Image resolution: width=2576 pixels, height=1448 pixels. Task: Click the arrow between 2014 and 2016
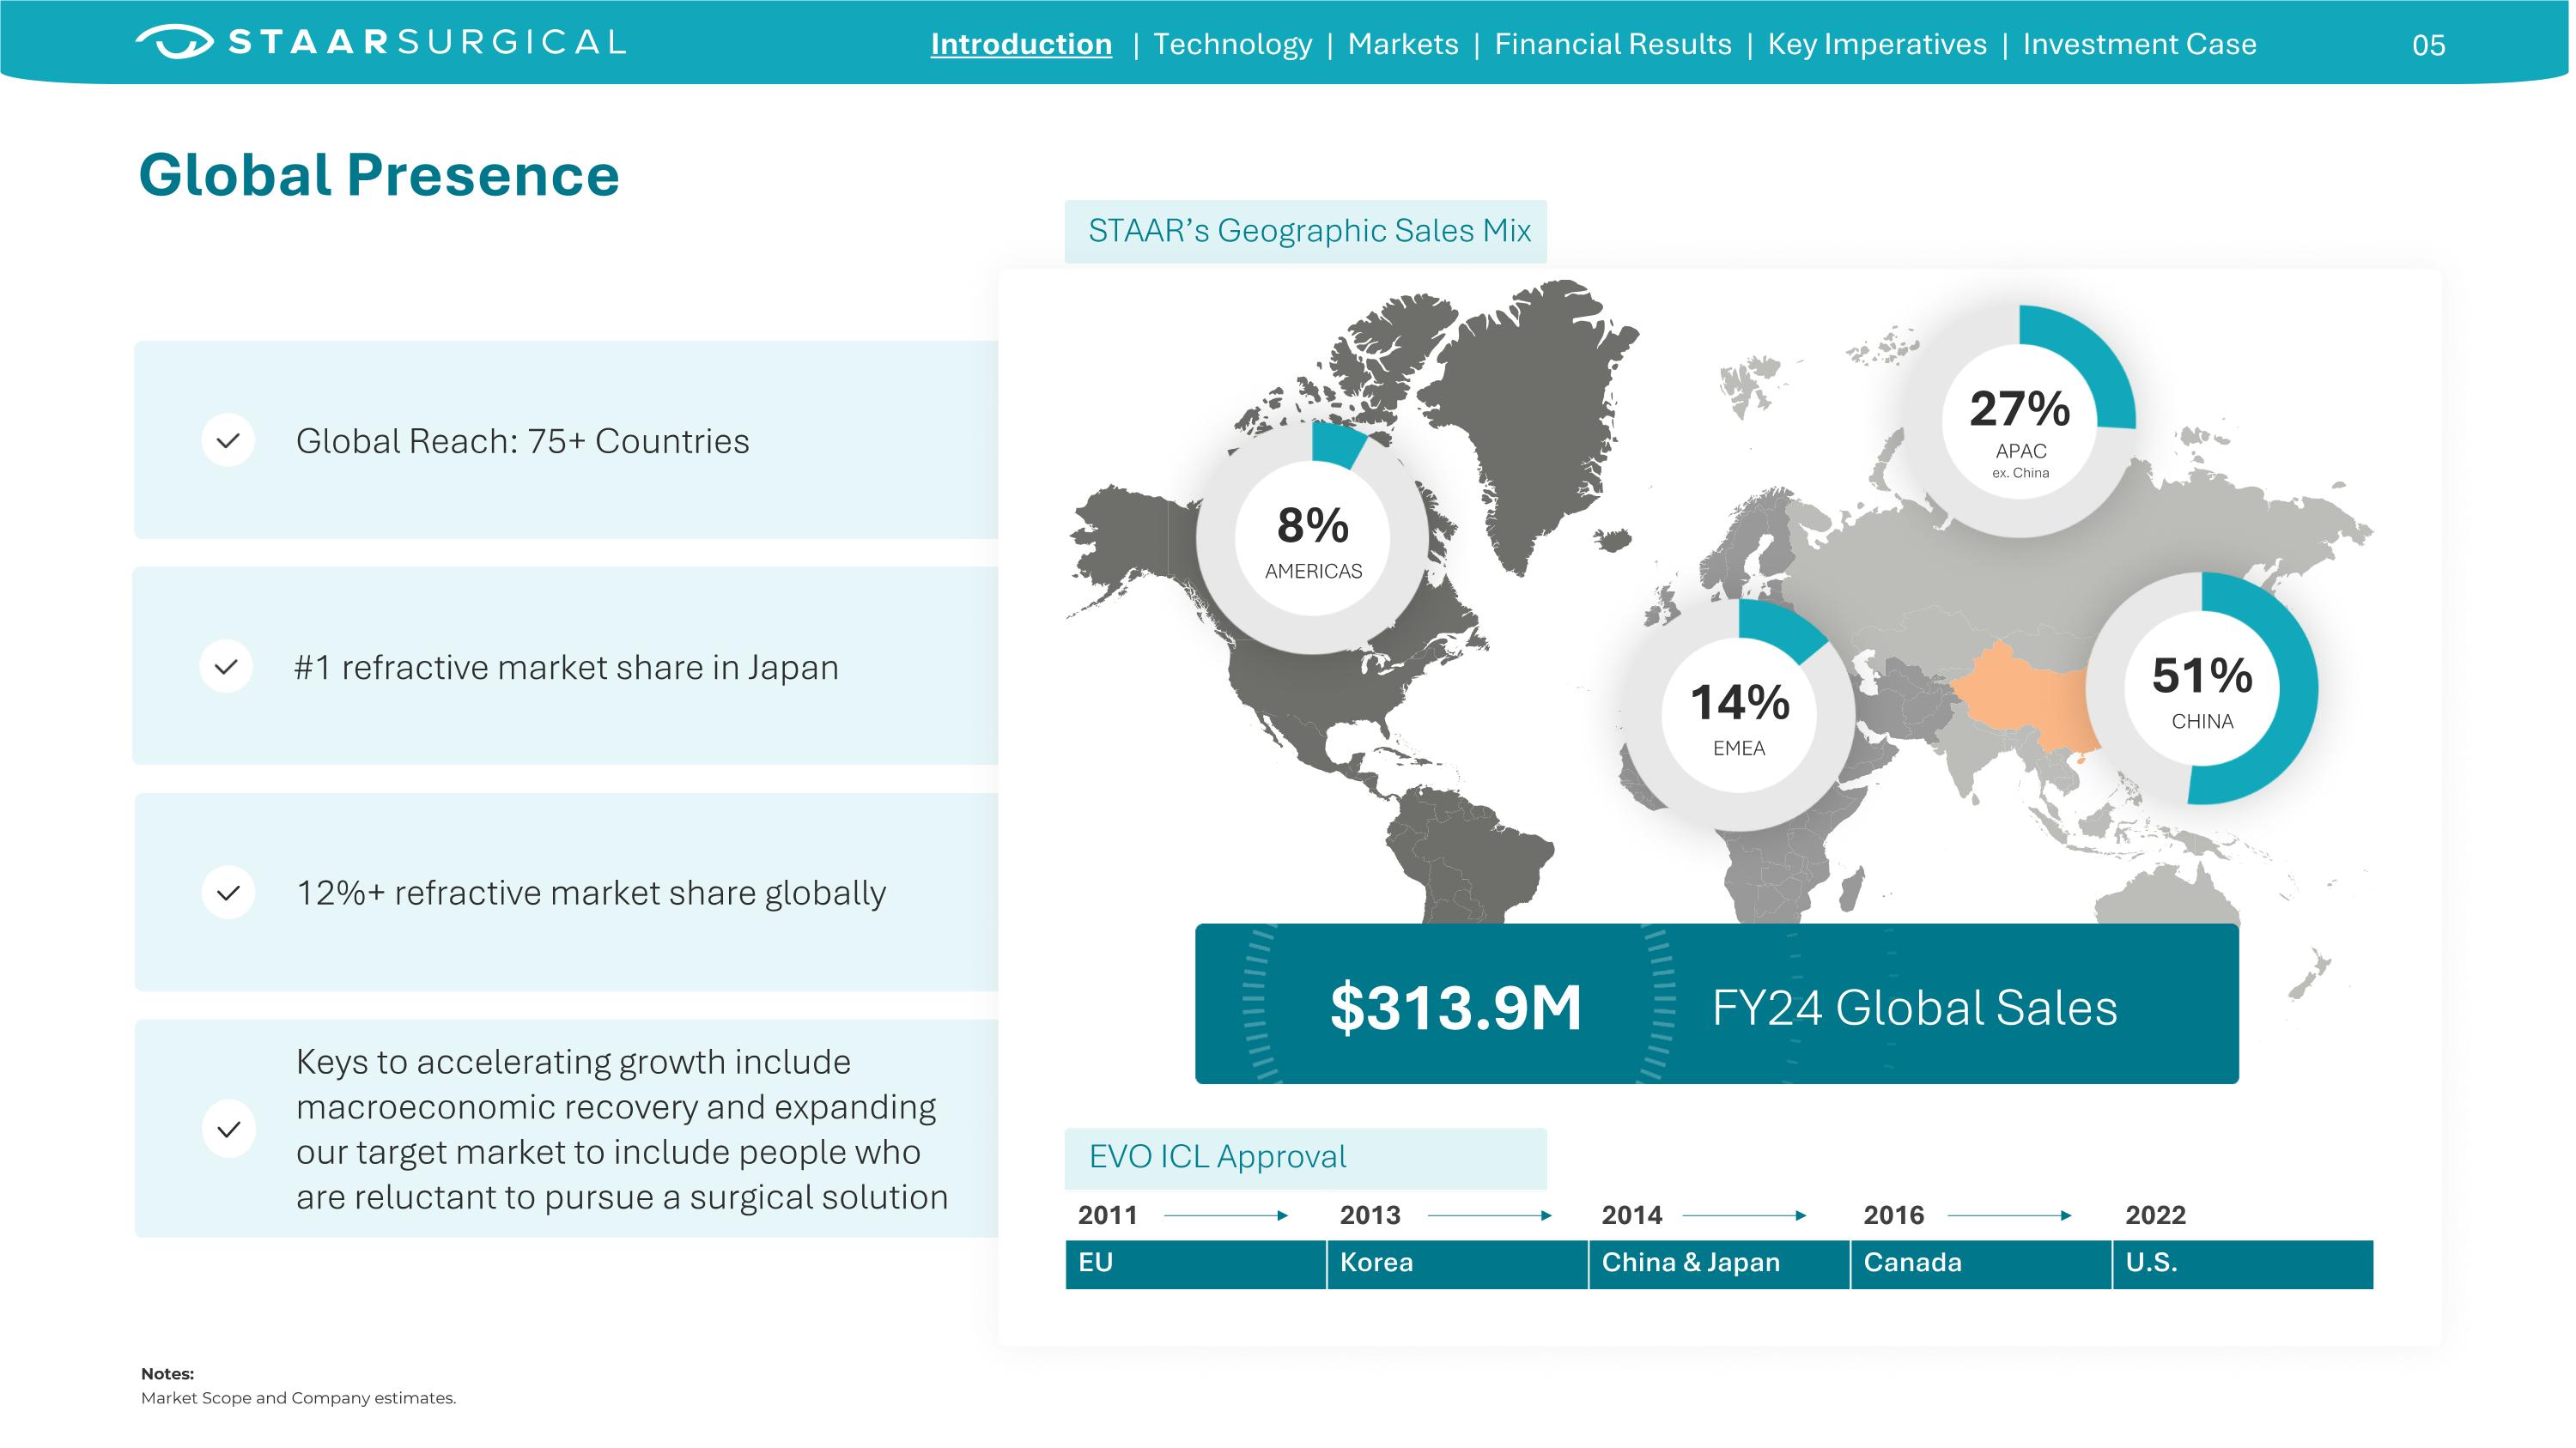[x=1745, y=1215]
